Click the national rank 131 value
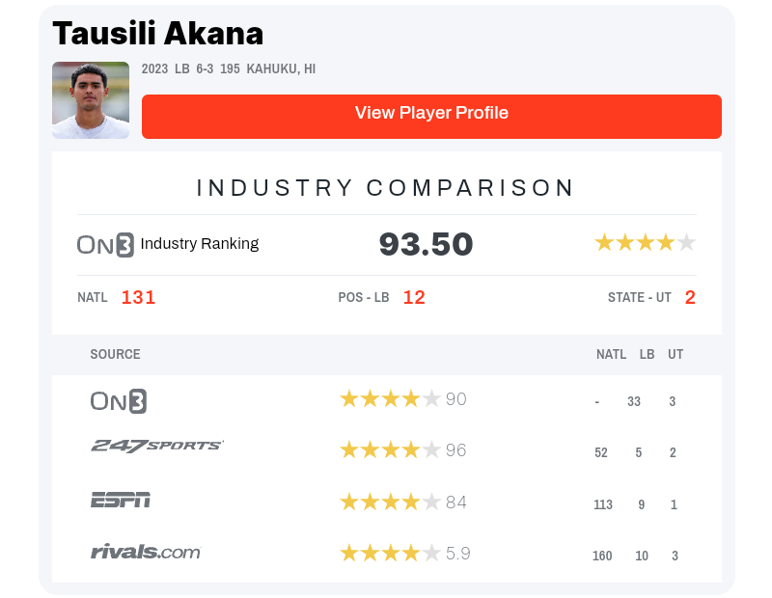Screen dimensions: 772x598 click(138, 298)
